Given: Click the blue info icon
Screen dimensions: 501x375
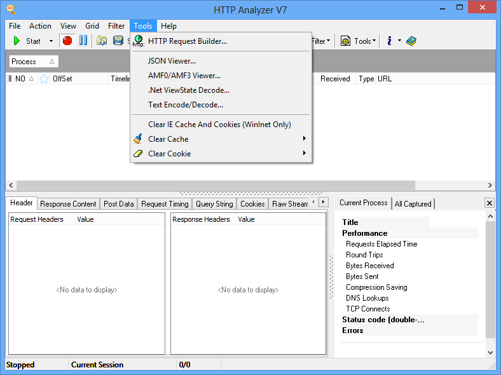Looking at the screenshot, I should 390,41.
